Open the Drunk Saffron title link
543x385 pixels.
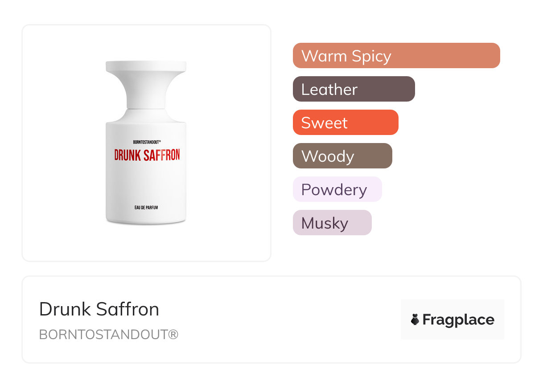(99, 309)
